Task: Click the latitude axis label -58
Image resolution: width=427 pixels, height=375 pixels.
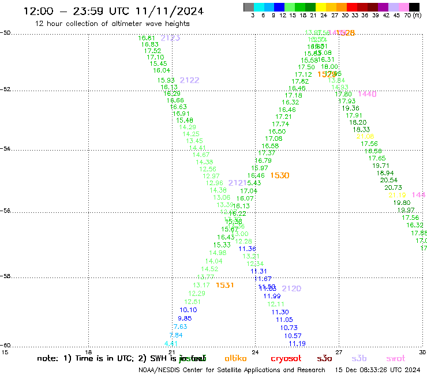Action: [x=5, y=276]
